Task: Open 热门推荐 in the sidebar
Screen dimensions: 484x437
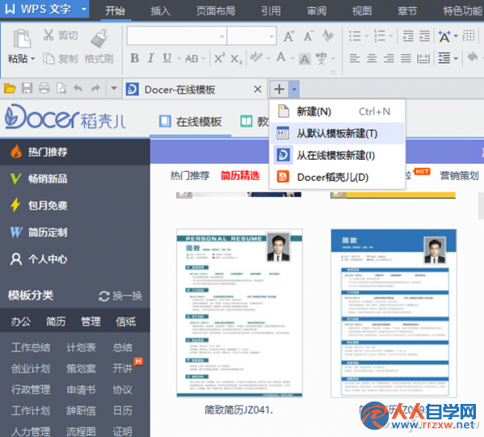Action: [75, 152]
